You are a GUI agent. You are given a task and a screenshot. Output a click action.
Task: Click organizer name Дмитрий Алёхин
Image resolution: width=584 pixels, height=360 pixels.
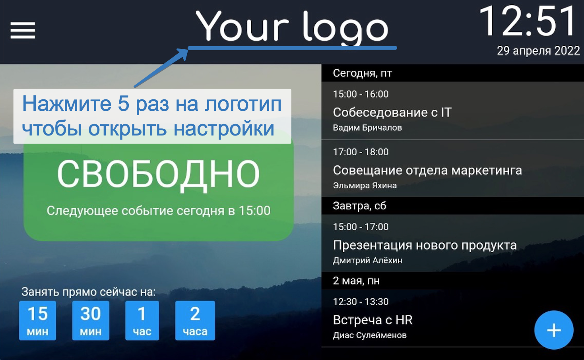click(x=367, y=260)
